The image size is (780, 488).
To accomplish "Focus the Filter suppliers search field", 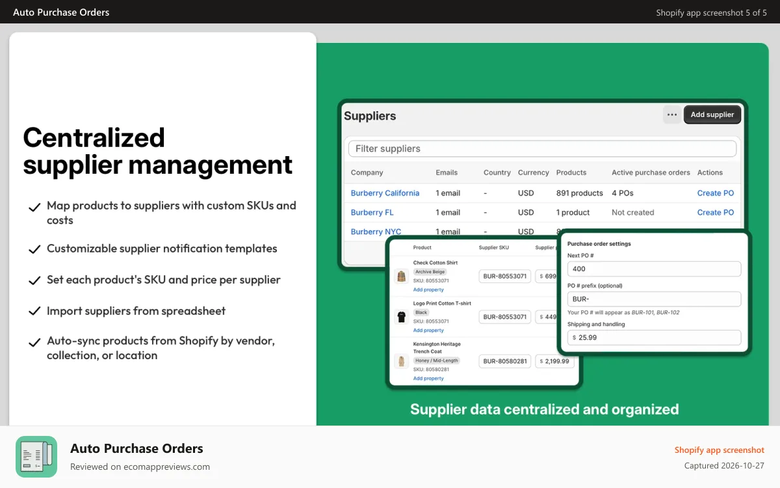I will click(542, 148).
